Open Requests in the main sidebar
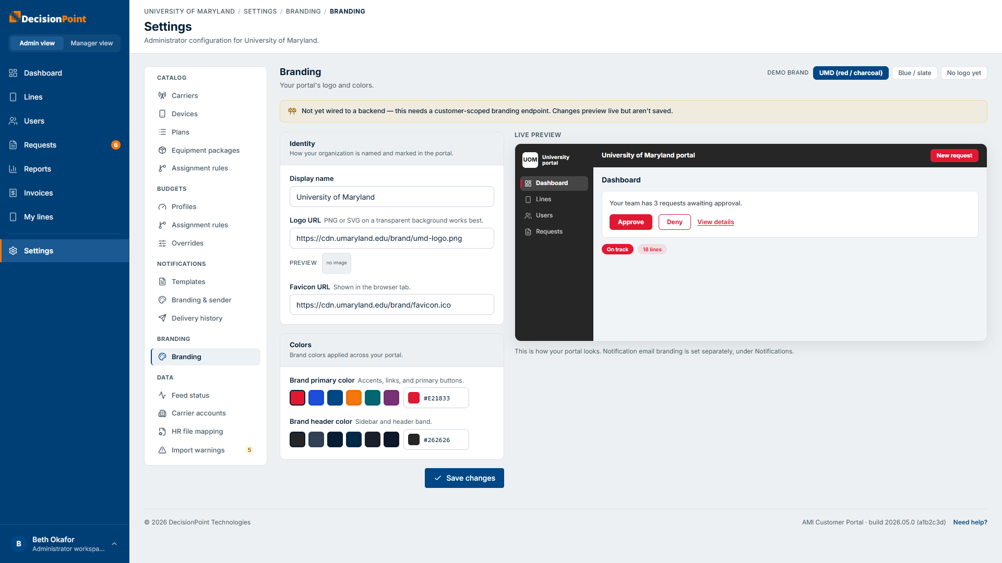 coord(65,145)
